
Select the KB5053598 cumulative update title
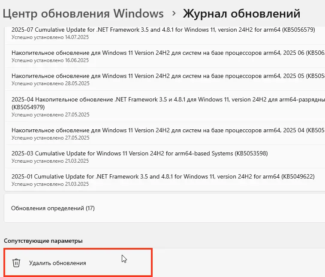[140, 153]
